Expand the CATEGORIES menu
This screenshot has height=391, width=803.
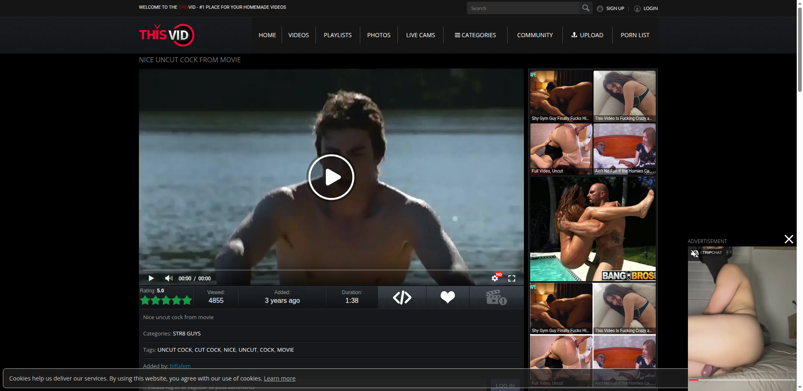[x=475, y=35]
